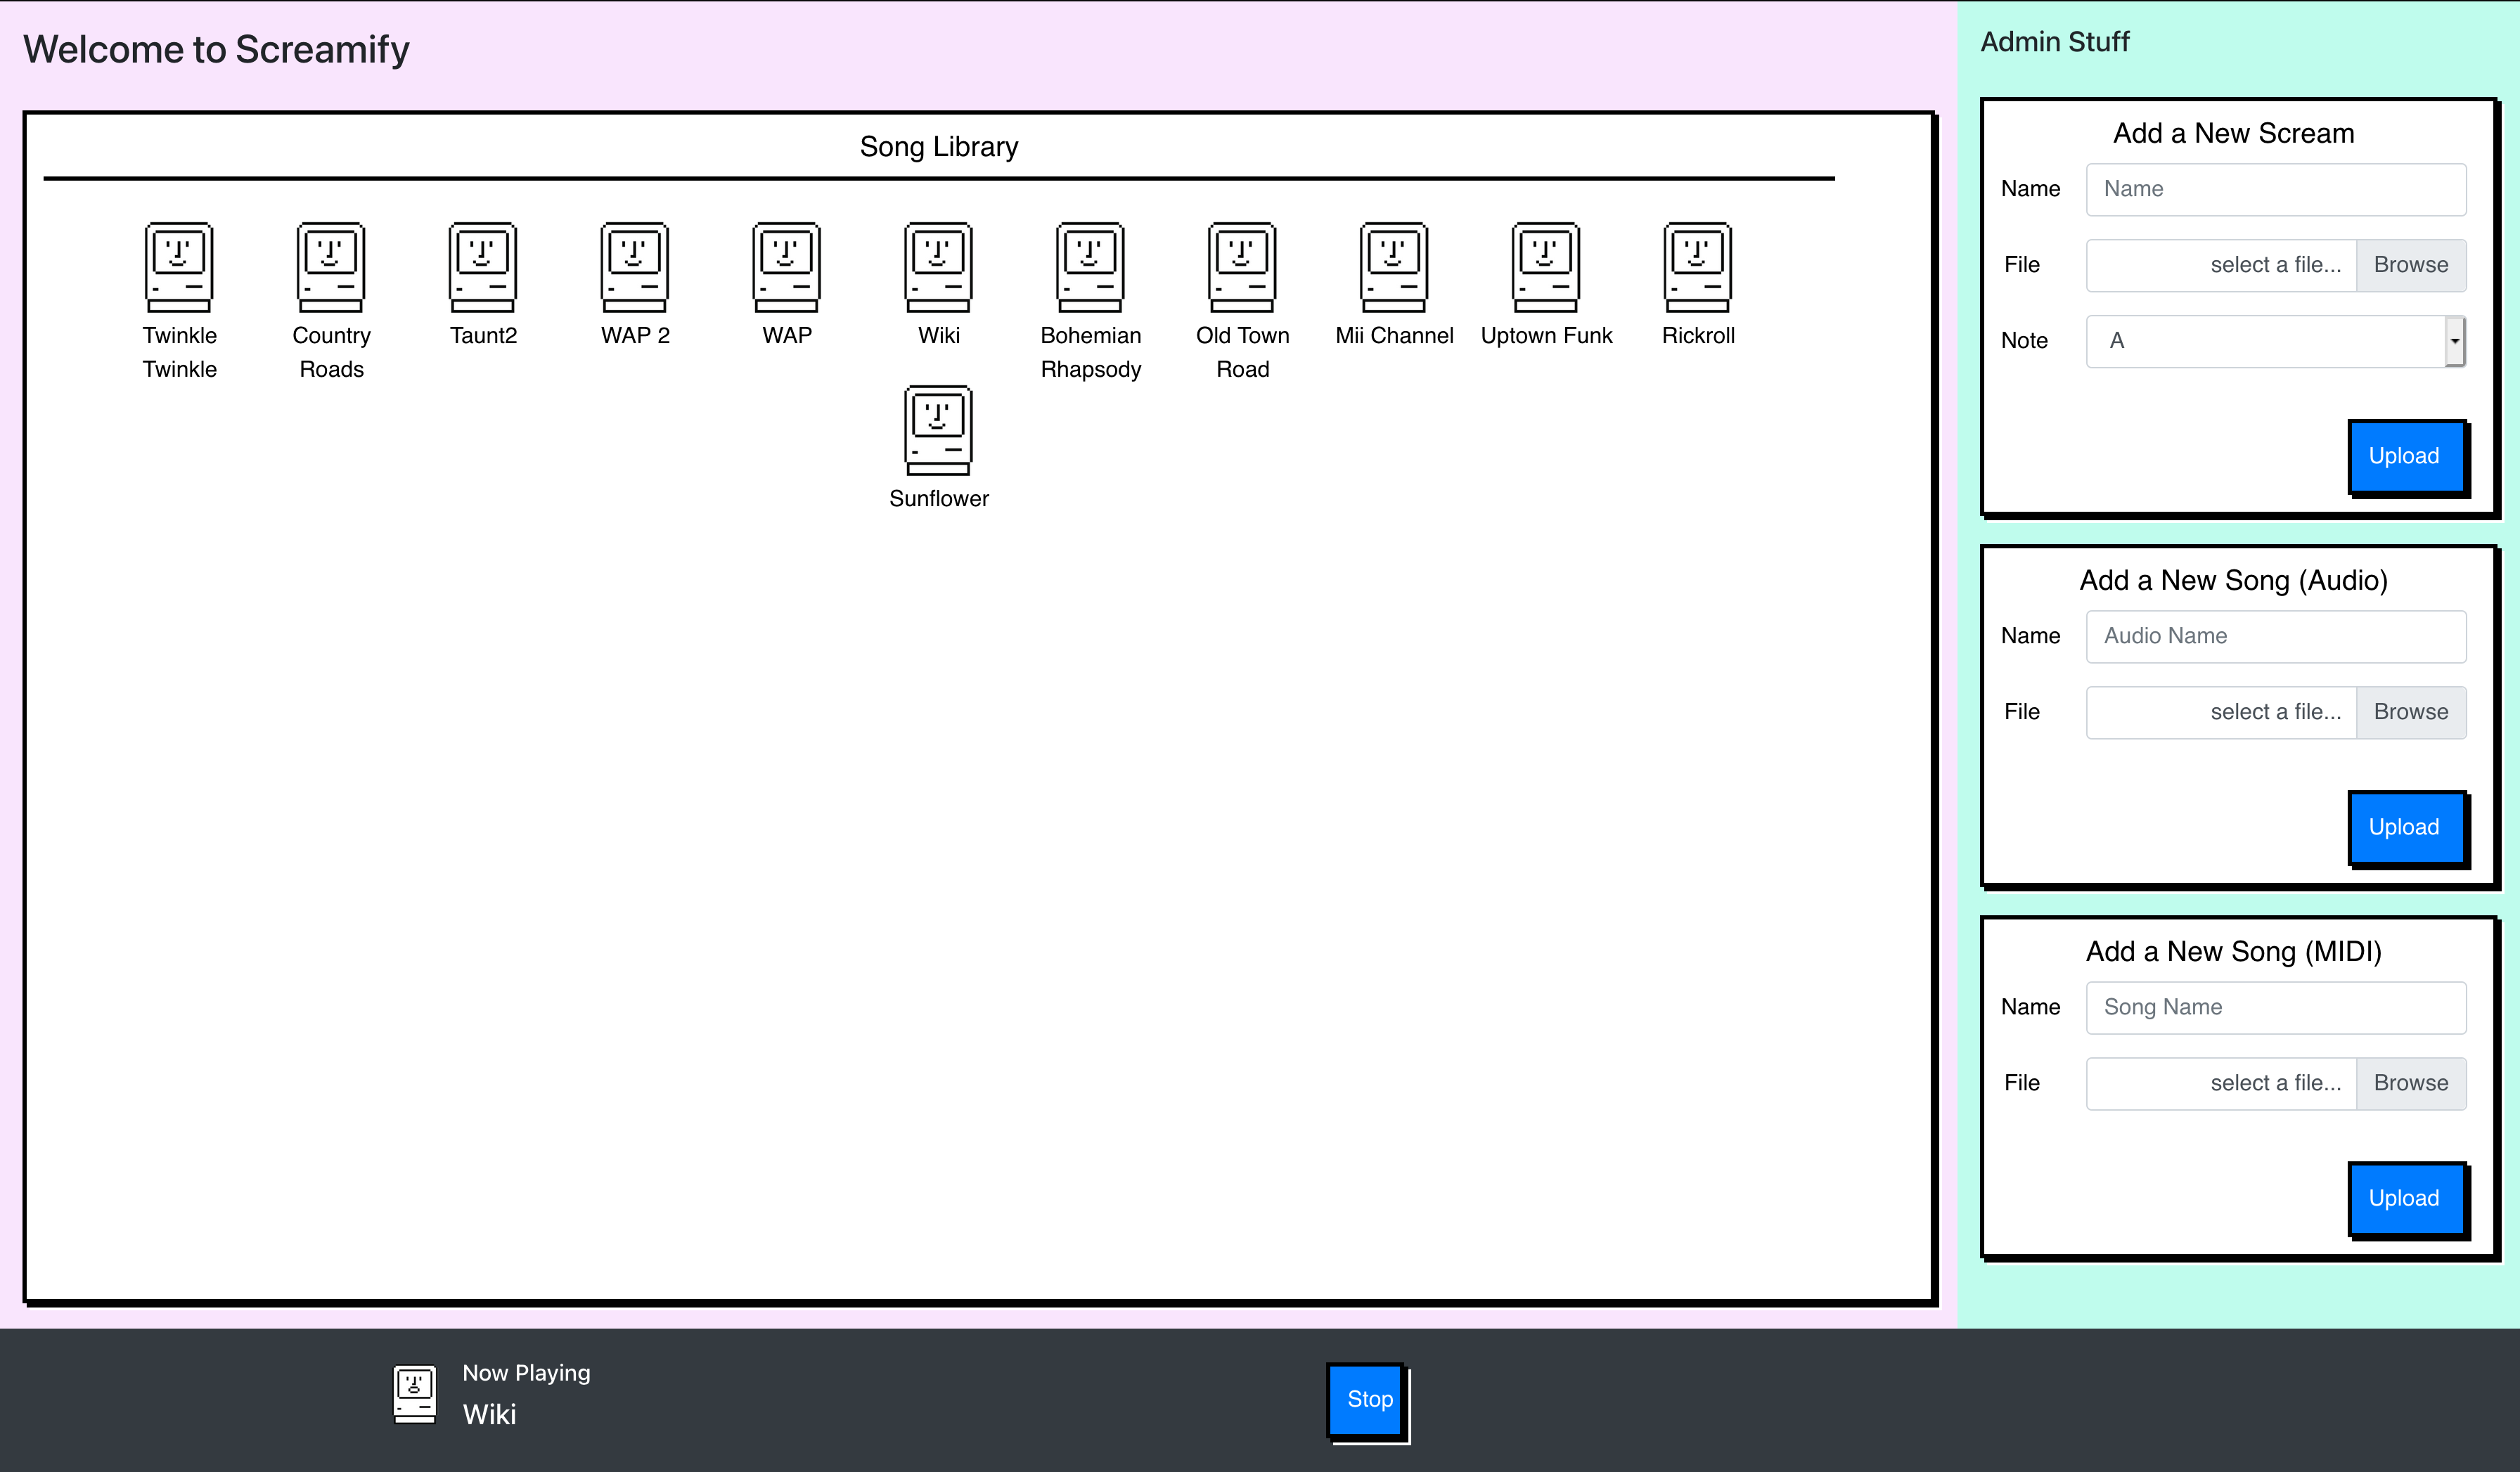This screenshot has width=2520, height=1472.
Task: Expand the Note dropdown showing A
Action: [2275, 341]
